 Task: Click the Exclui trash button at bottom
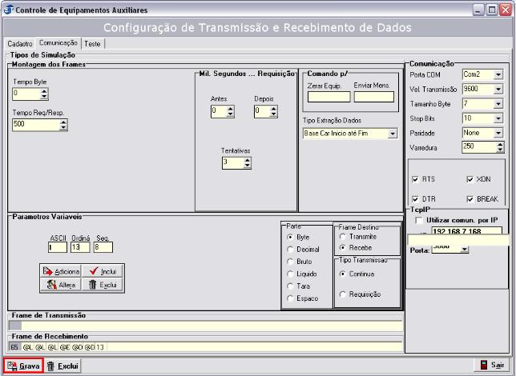tap(62, 366)
